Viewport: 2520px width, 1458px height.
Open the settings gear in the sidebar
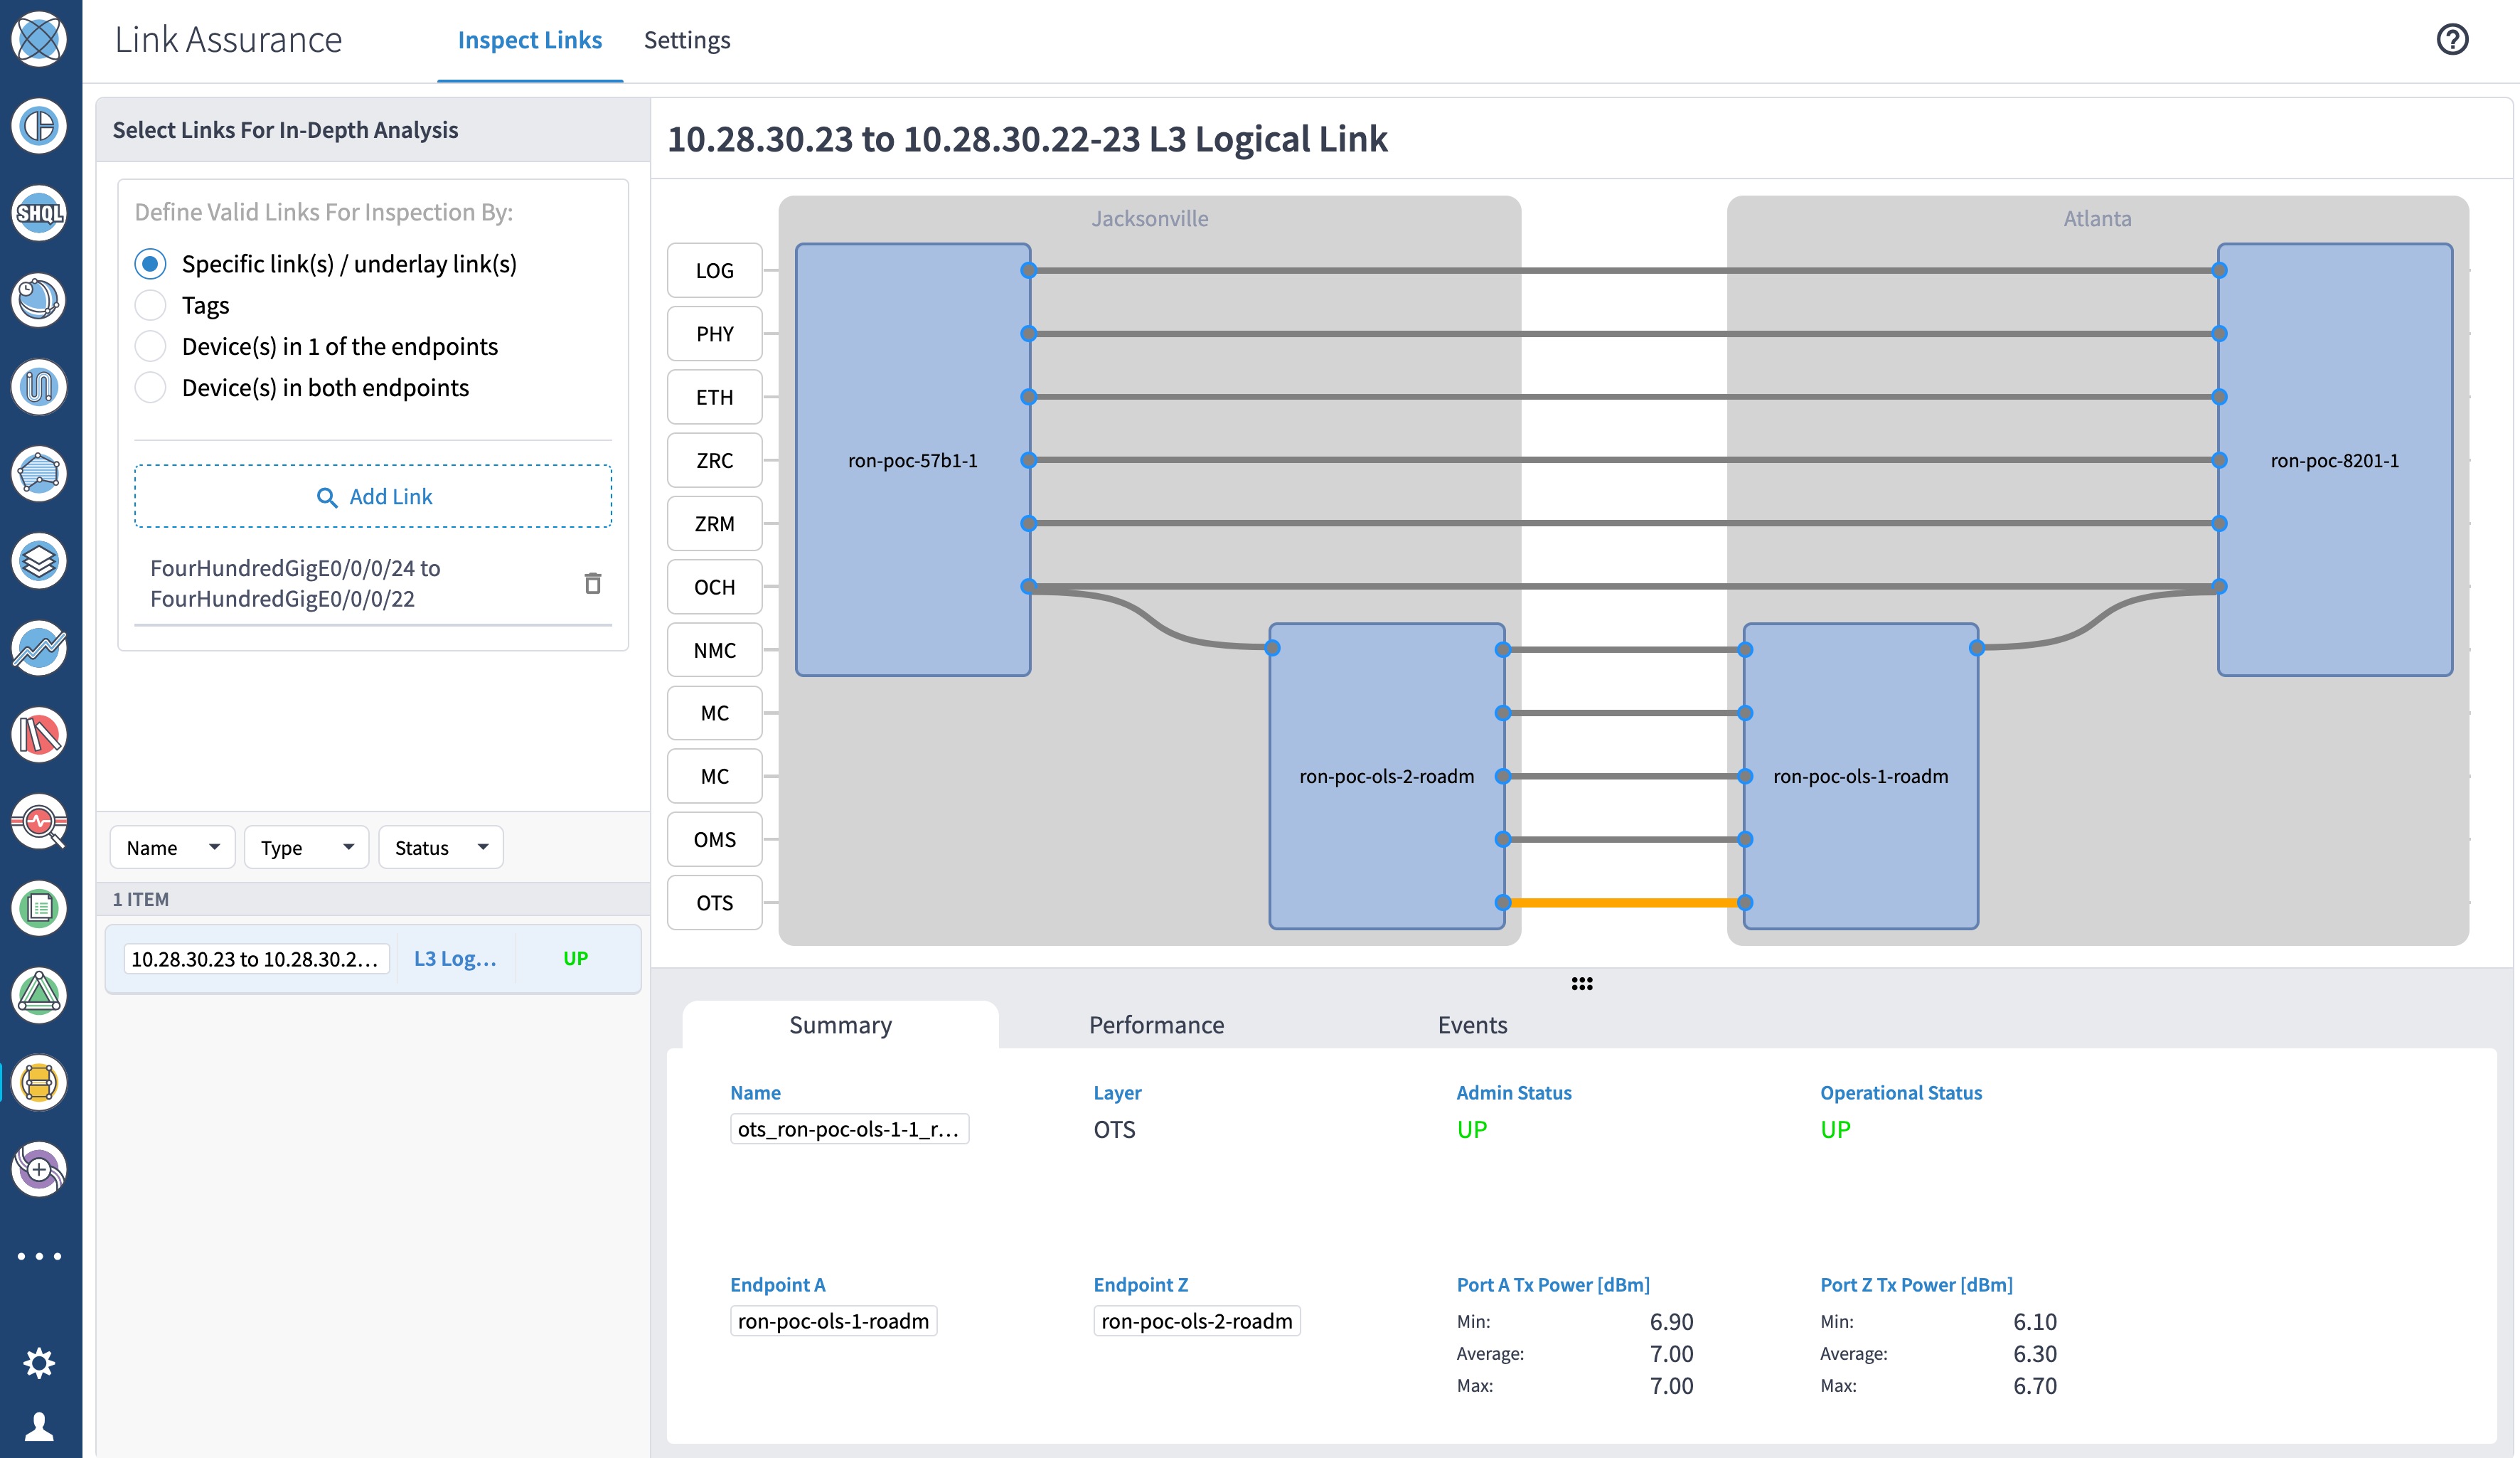[39, 1362]
